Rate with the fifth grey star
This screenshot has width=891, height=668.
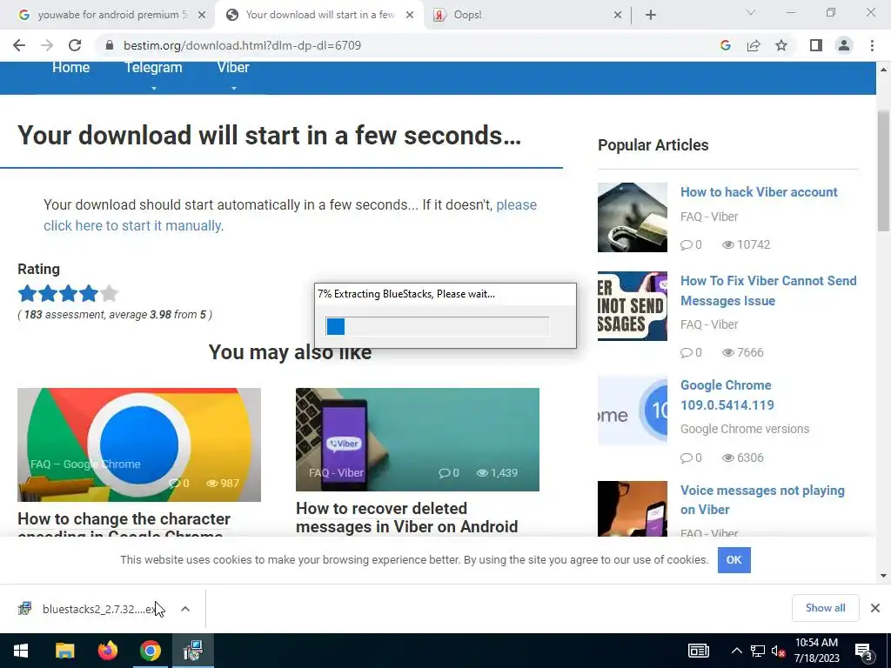coord(109,294)
